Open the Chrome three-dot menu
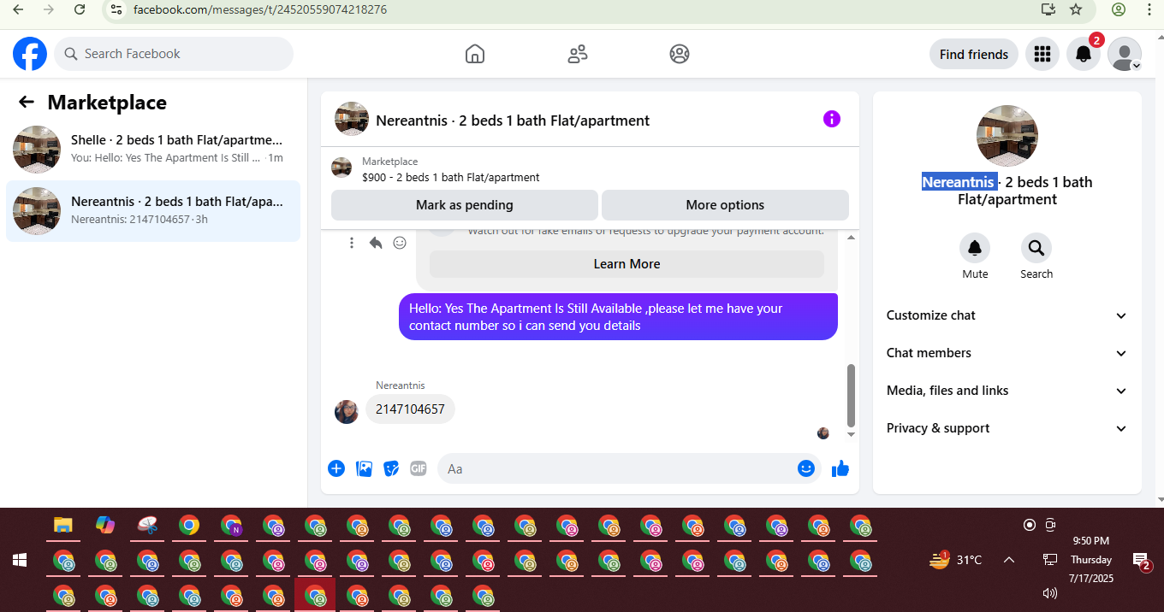The image size is (1164, 612). pos(1149,9)
